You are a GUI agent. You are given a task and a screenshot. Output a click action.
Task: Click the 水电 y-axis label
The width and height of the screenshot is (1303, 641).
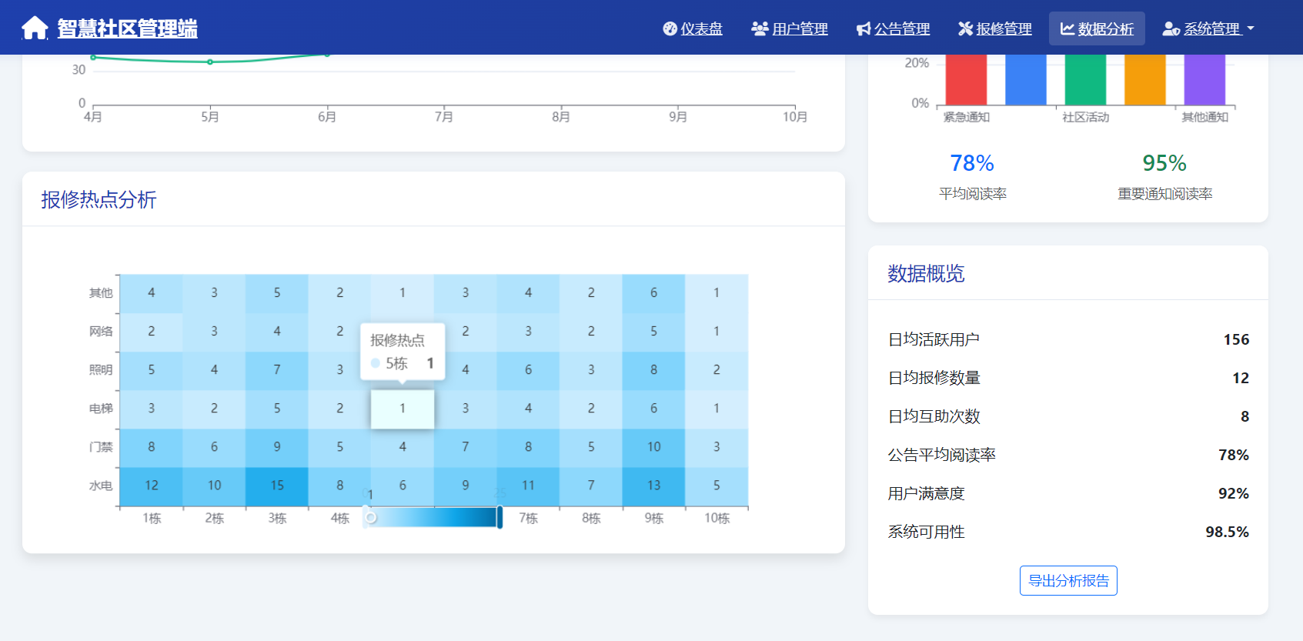coord(101,486)
